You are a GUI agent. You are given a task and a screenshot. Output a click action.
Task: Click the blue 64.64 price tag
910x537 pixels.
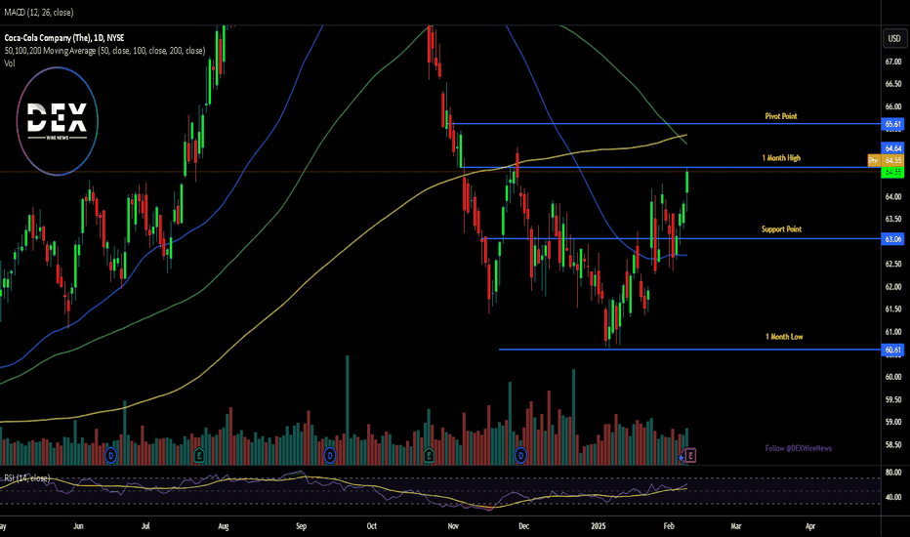(x=892, y=148)
